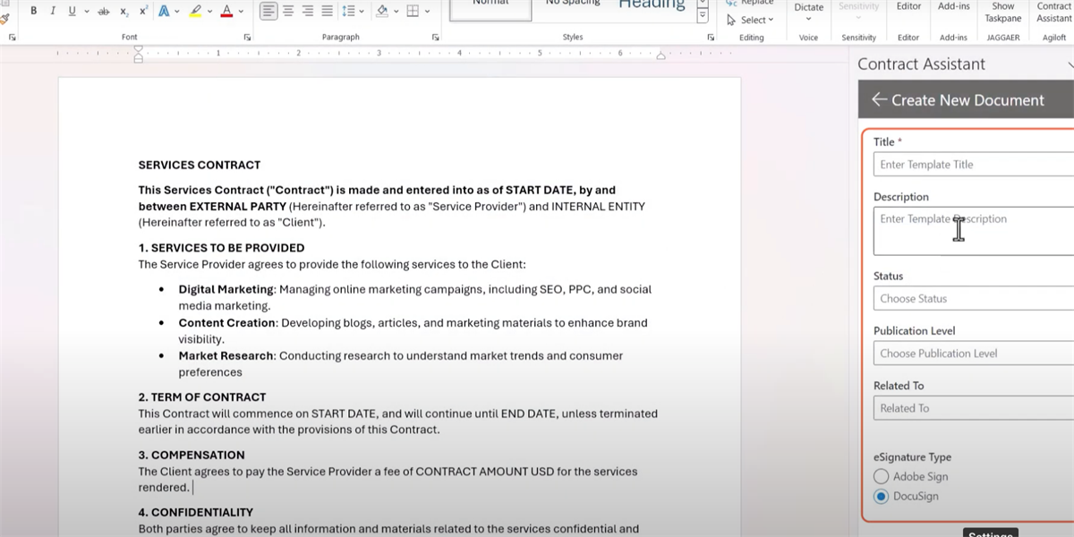
Task: Open the Styles dialog launcher
Action: (x=711, y=38)
